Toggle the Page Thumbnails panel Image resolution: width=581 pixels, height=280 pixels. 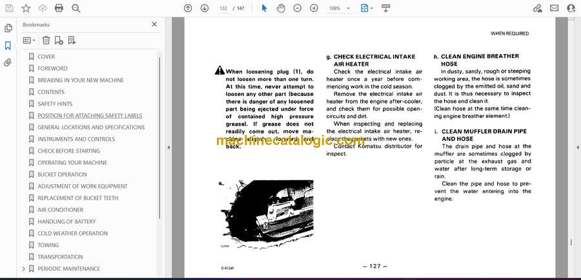click(x=8, y=28)
